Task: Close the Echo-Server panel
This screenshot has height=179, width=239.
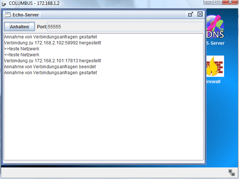Action: coord(200,14)
